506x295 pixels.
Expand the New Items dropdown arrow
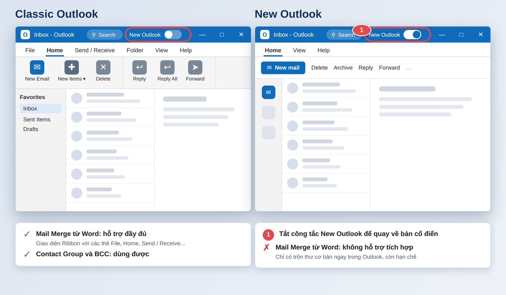(84, 79)
